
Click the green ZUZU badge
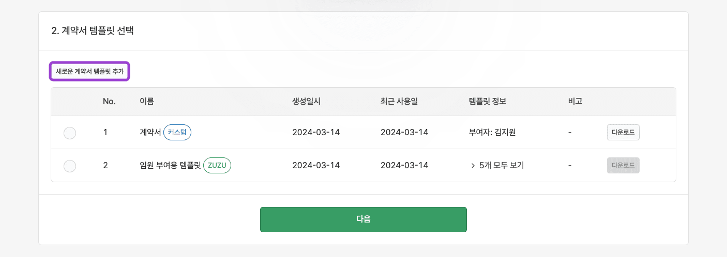point(217,166)
